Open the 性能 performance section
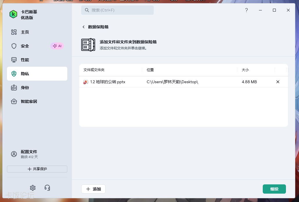 point(37,60)
